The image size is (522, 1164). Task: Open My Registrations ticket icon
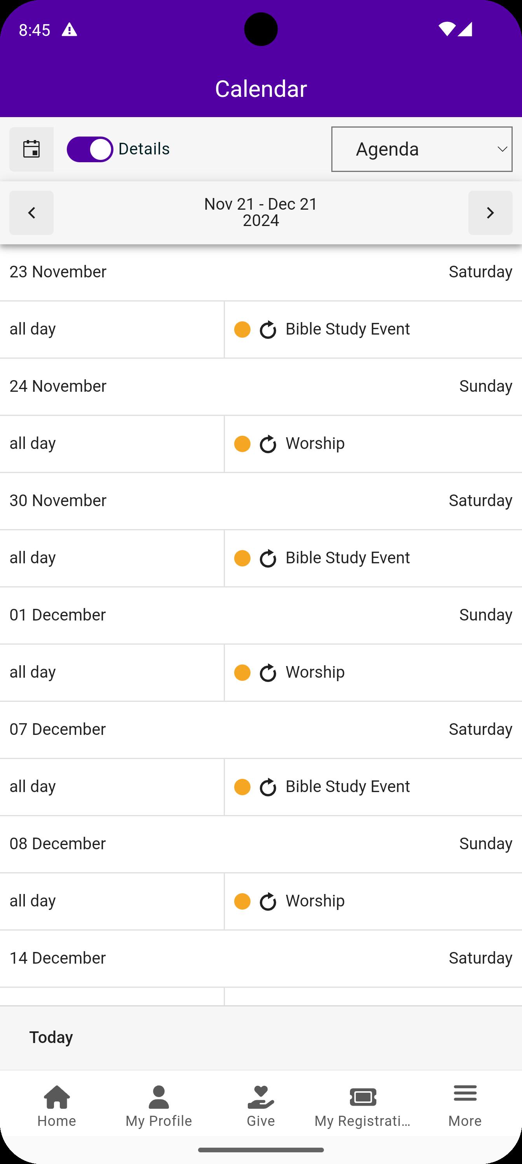[363, 1097]
